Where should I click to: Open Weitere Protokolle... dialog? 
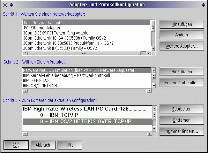tap(182, 83)
